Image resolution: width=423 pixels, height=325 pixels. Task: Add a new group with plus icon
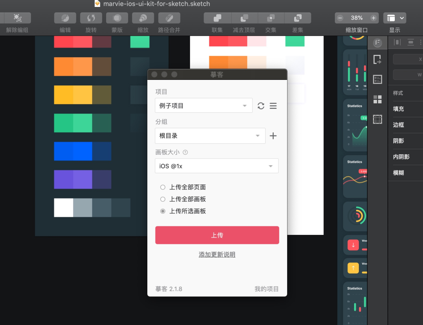click(273, 135)
